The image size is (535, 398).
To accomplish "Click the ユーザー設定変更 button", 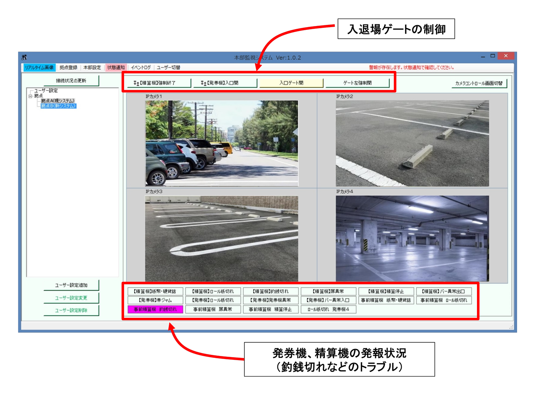I will tap(71, 298).
